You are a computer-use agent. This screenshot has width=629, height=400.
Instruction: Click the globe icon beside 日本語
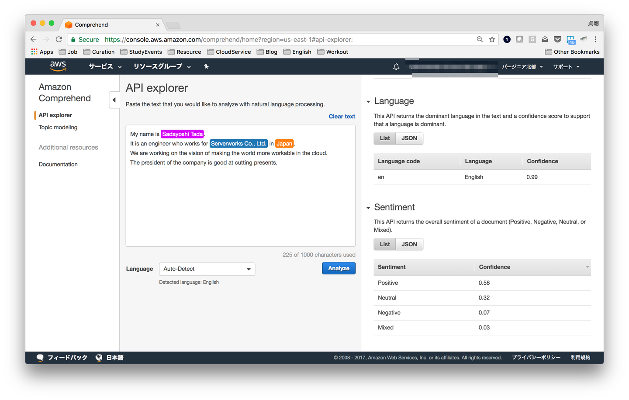click(99, 358)
